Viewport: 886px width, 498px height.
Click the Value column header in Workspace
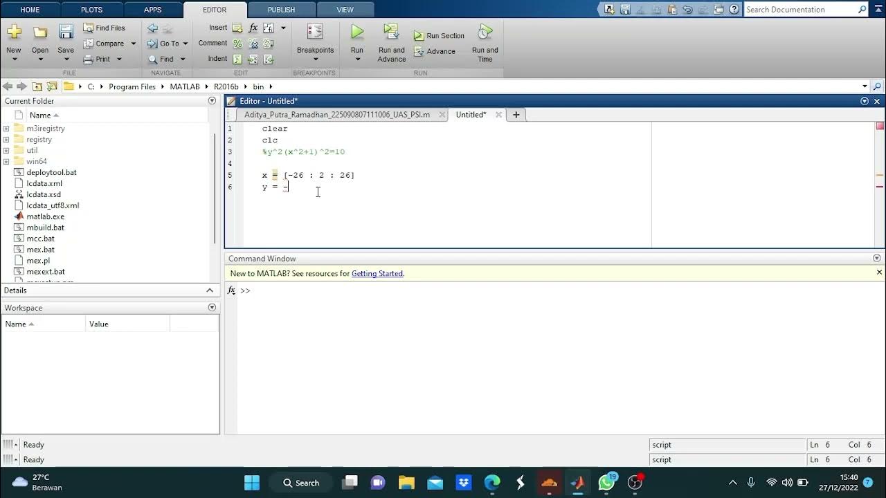coord(128,324)
